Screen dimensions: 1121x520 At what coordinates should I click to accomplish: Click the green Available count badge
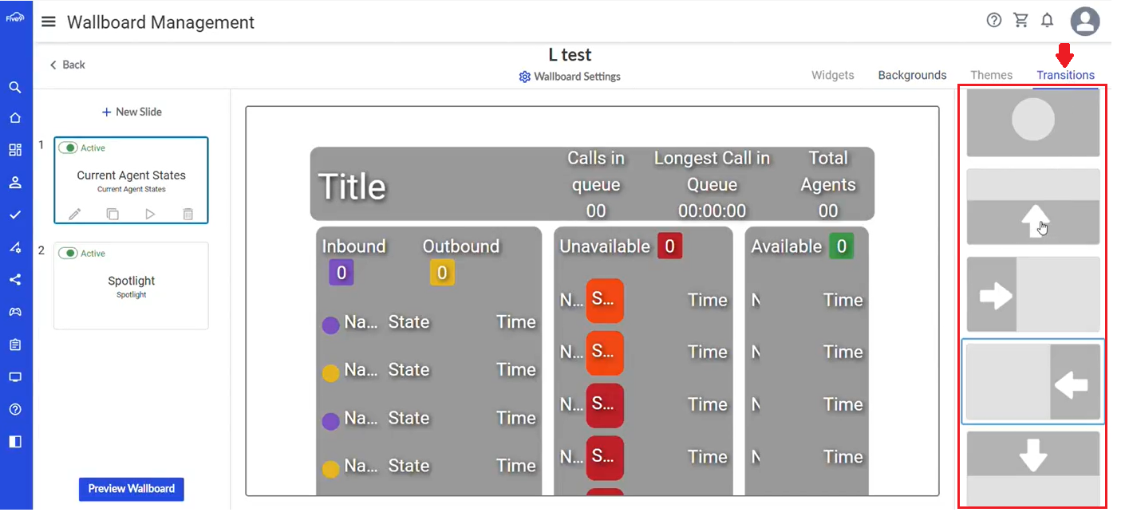(x=841, y=246)
